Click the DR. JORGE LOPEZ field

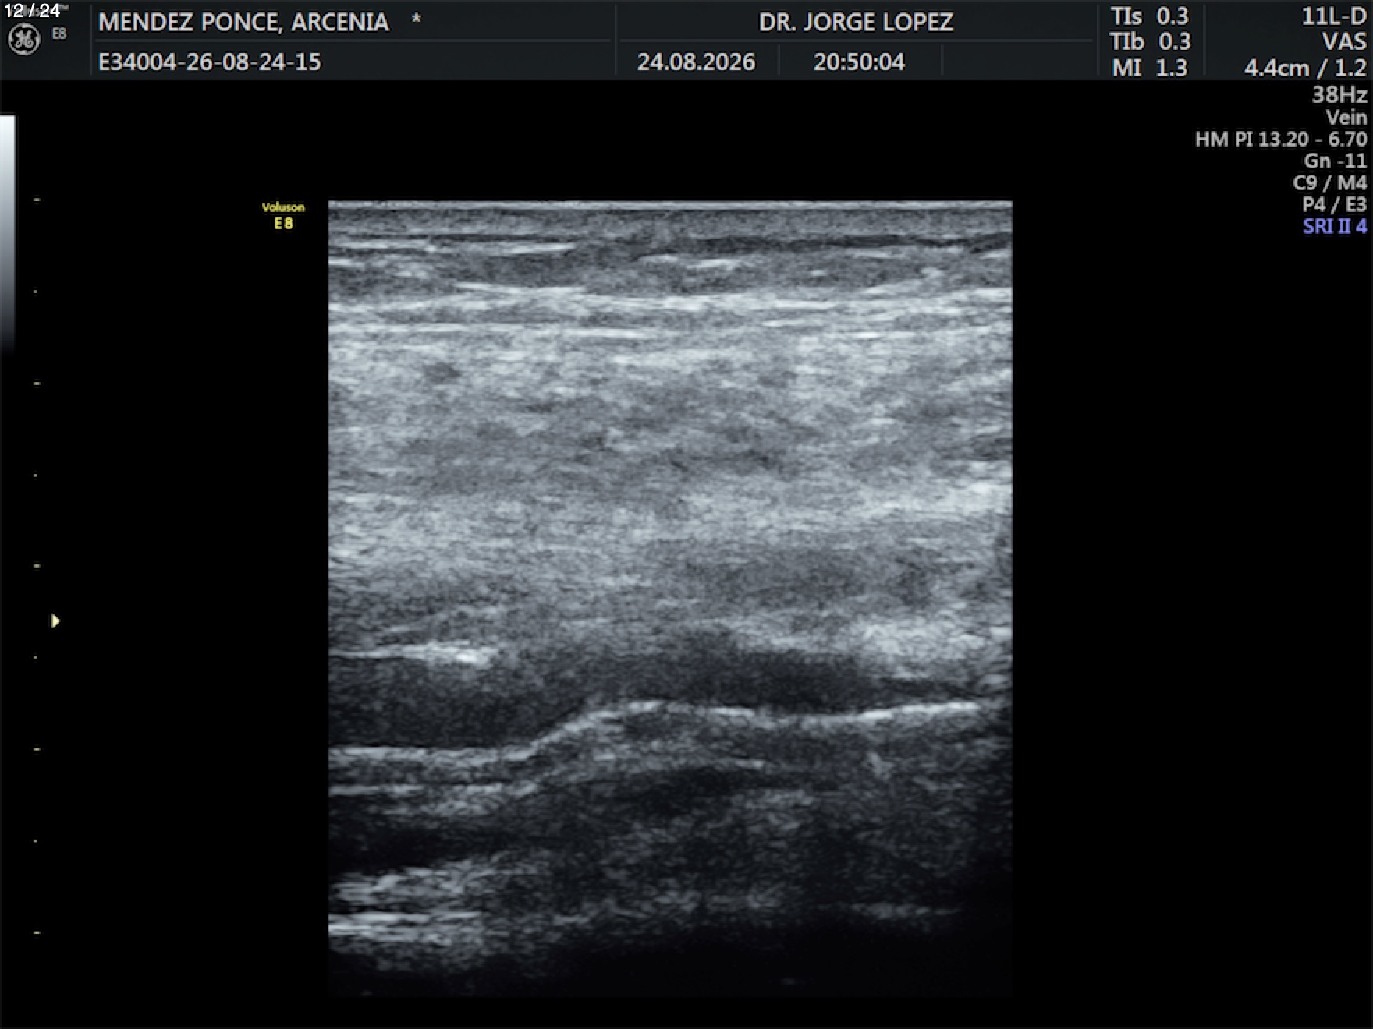[856, 22]
